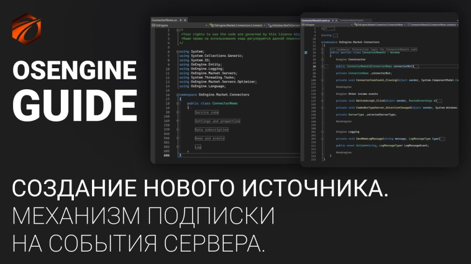
Task: Click the ConnectorCandlesUi_Closing method line
Action: [397, 80]
